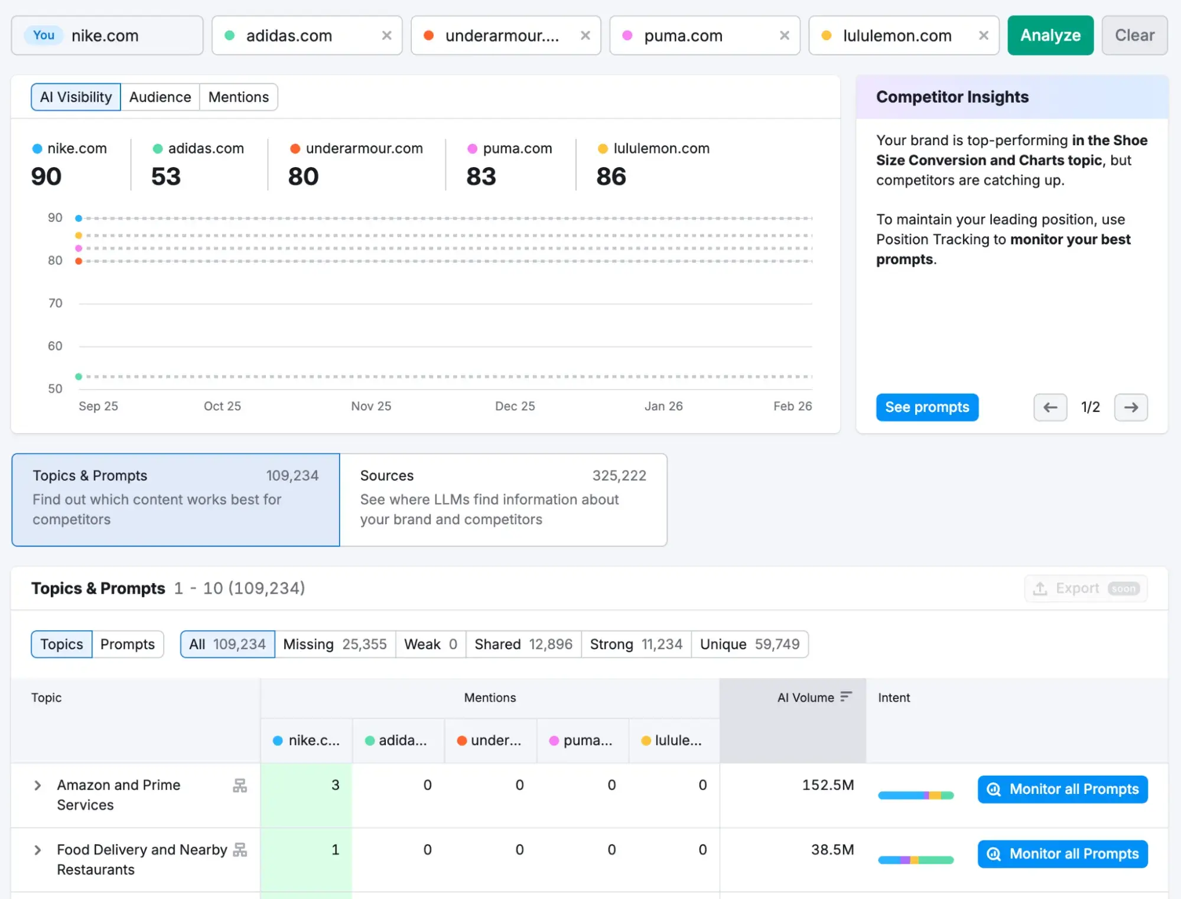The width and height of the screenshot is (1181, 899).
Task: Open the Sources panel
Action: (x=503, y=499)
